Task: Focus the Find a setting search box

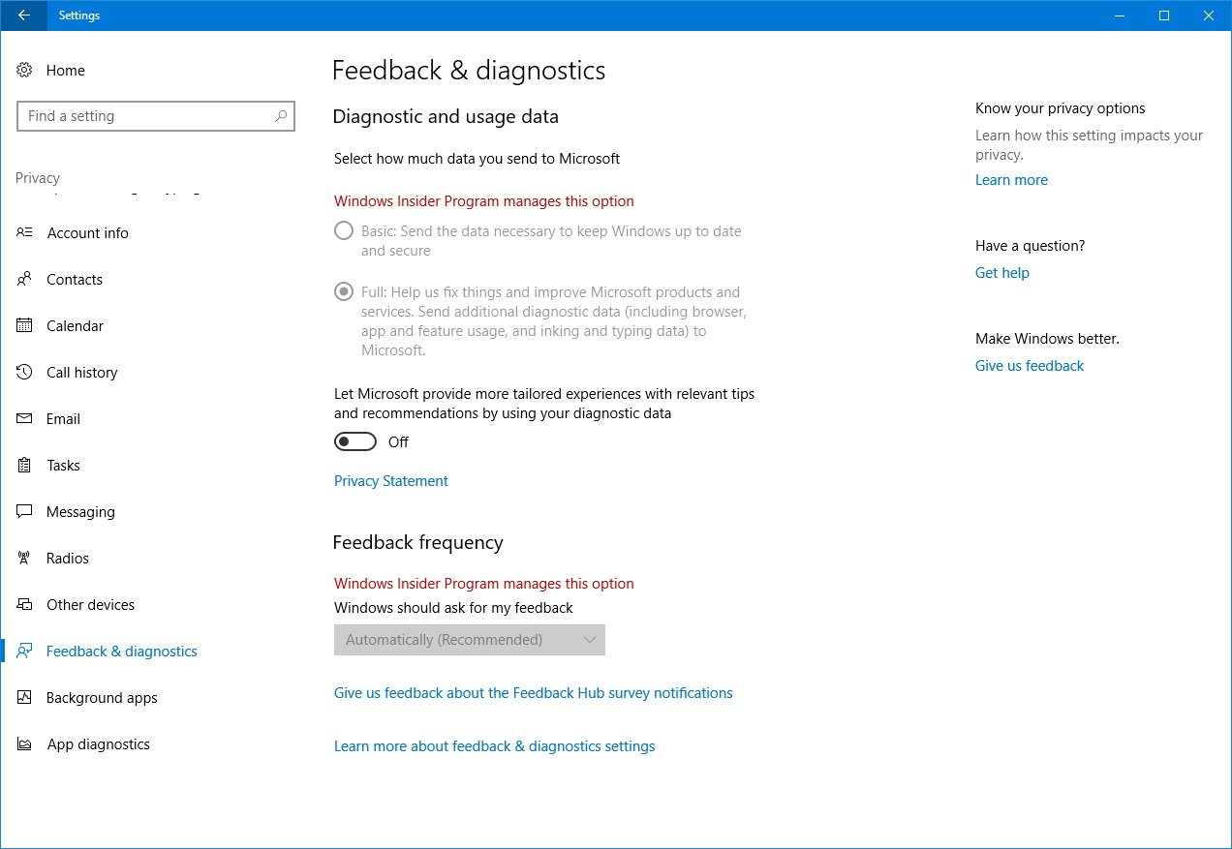Action: pyautogui.click(x=156, y=116)
